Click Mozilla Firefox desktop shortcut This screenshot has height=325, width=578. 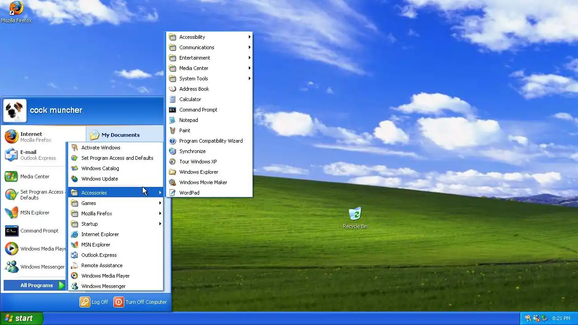point(16,12)
